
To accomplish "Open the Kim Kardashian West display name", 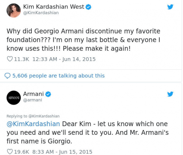I will click(53, 7).
